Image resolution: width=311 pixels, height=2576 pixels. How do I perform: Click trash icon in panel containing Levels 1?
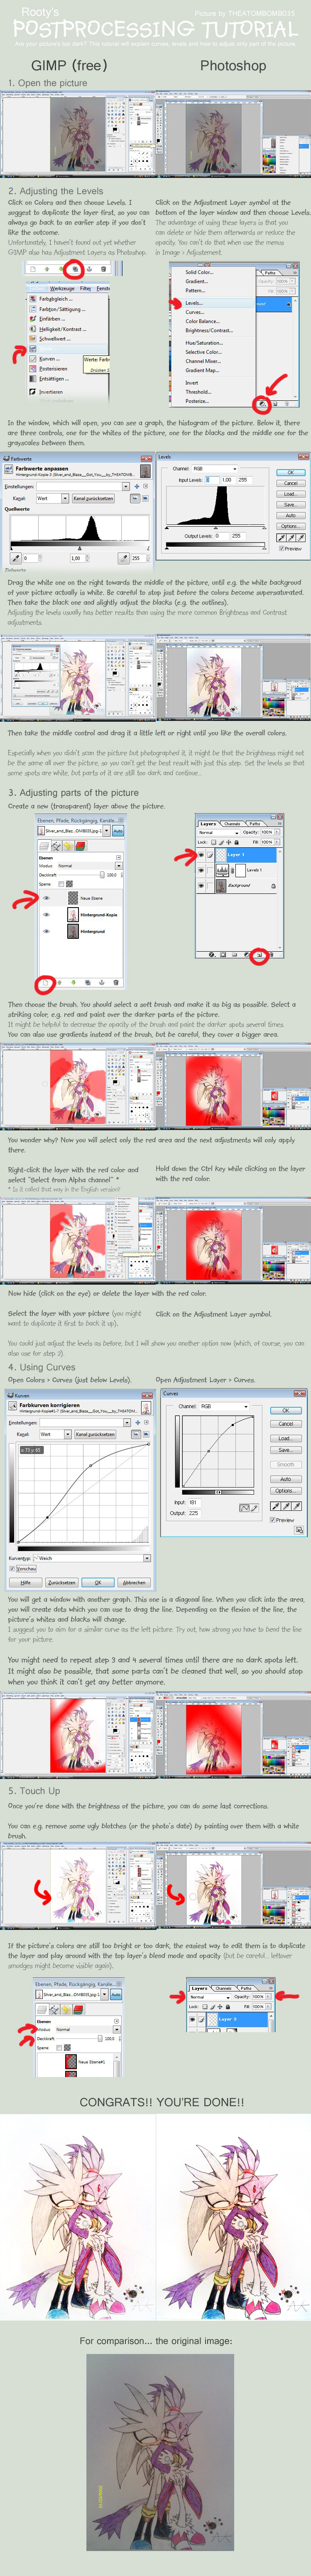coord(271,954)
